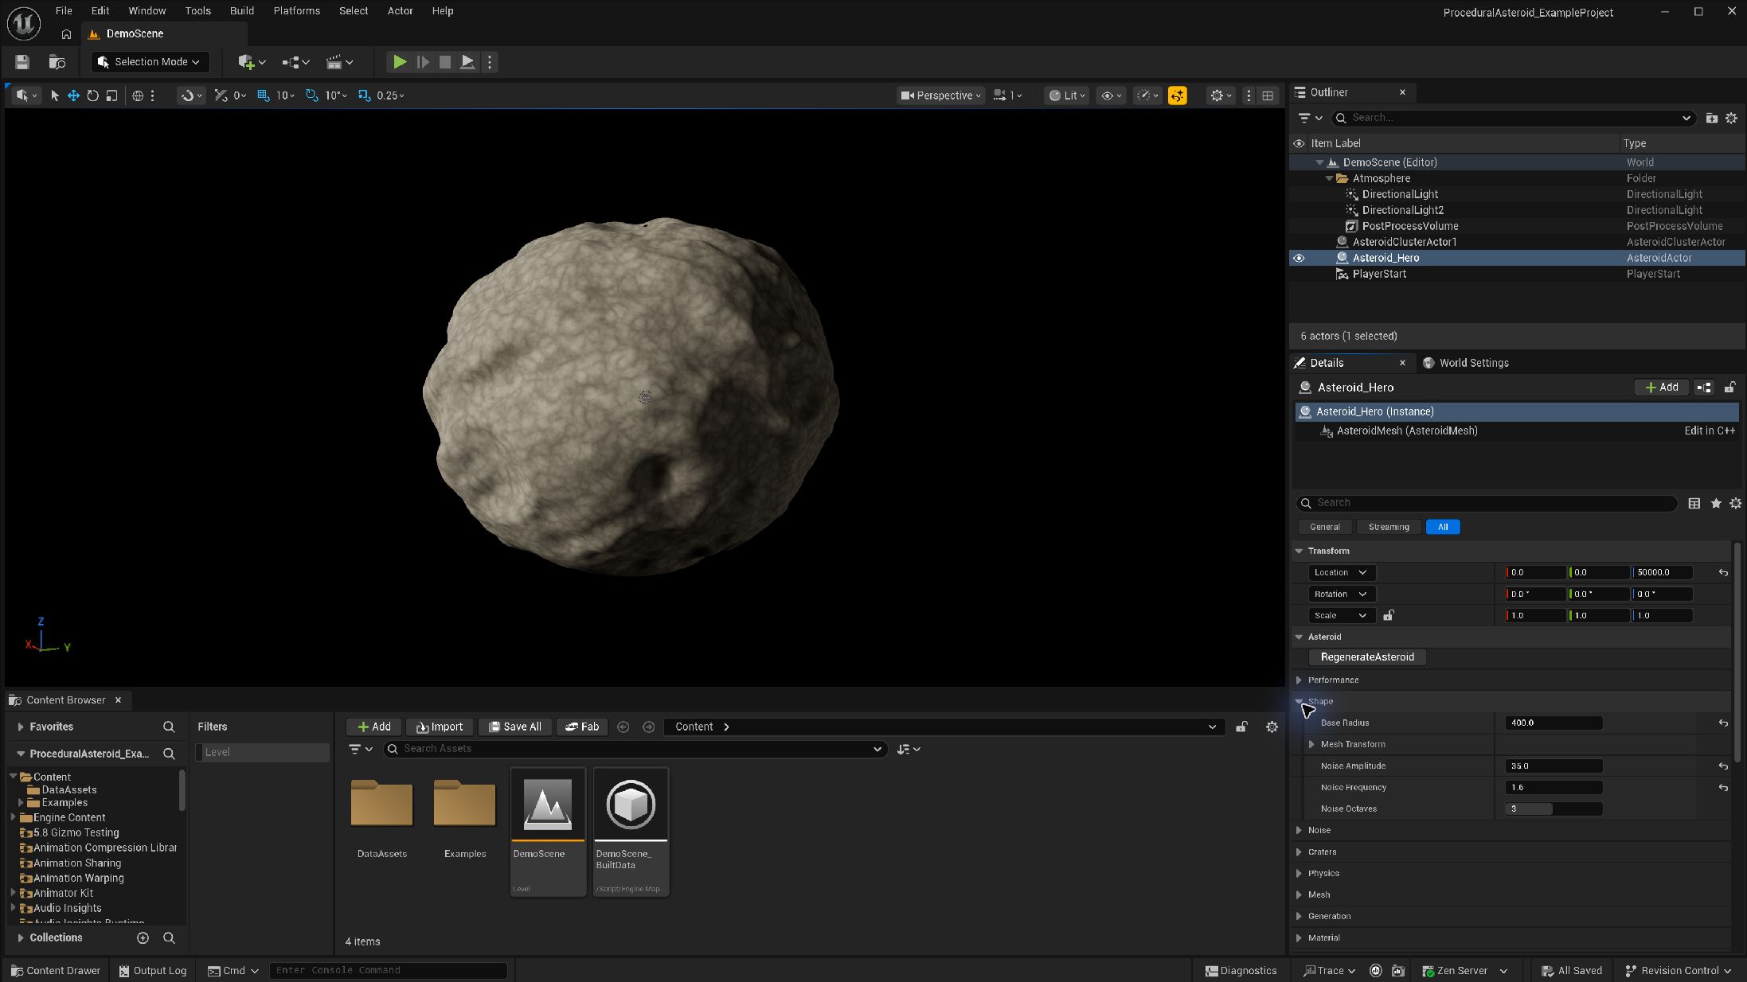Open the Perspective view dropdown
This screenshot has width=1747, height=982.
pyautogui.click(x=940, y=95)
